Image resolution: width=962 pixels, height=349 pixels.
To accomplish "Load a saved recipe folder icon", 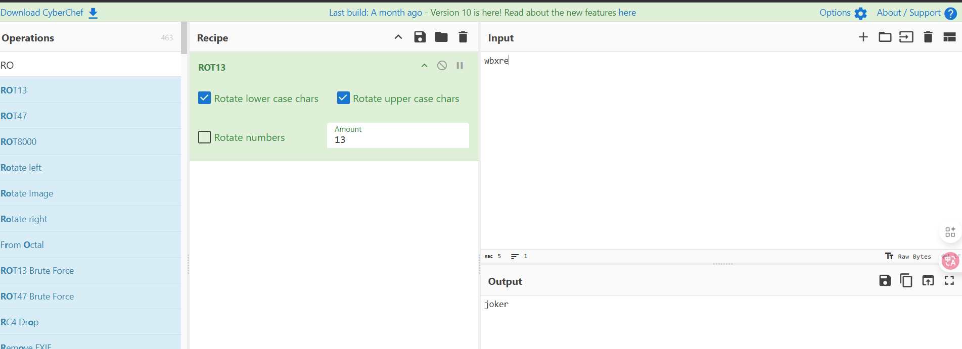I will pyautogui.click(x=441, y=37).
